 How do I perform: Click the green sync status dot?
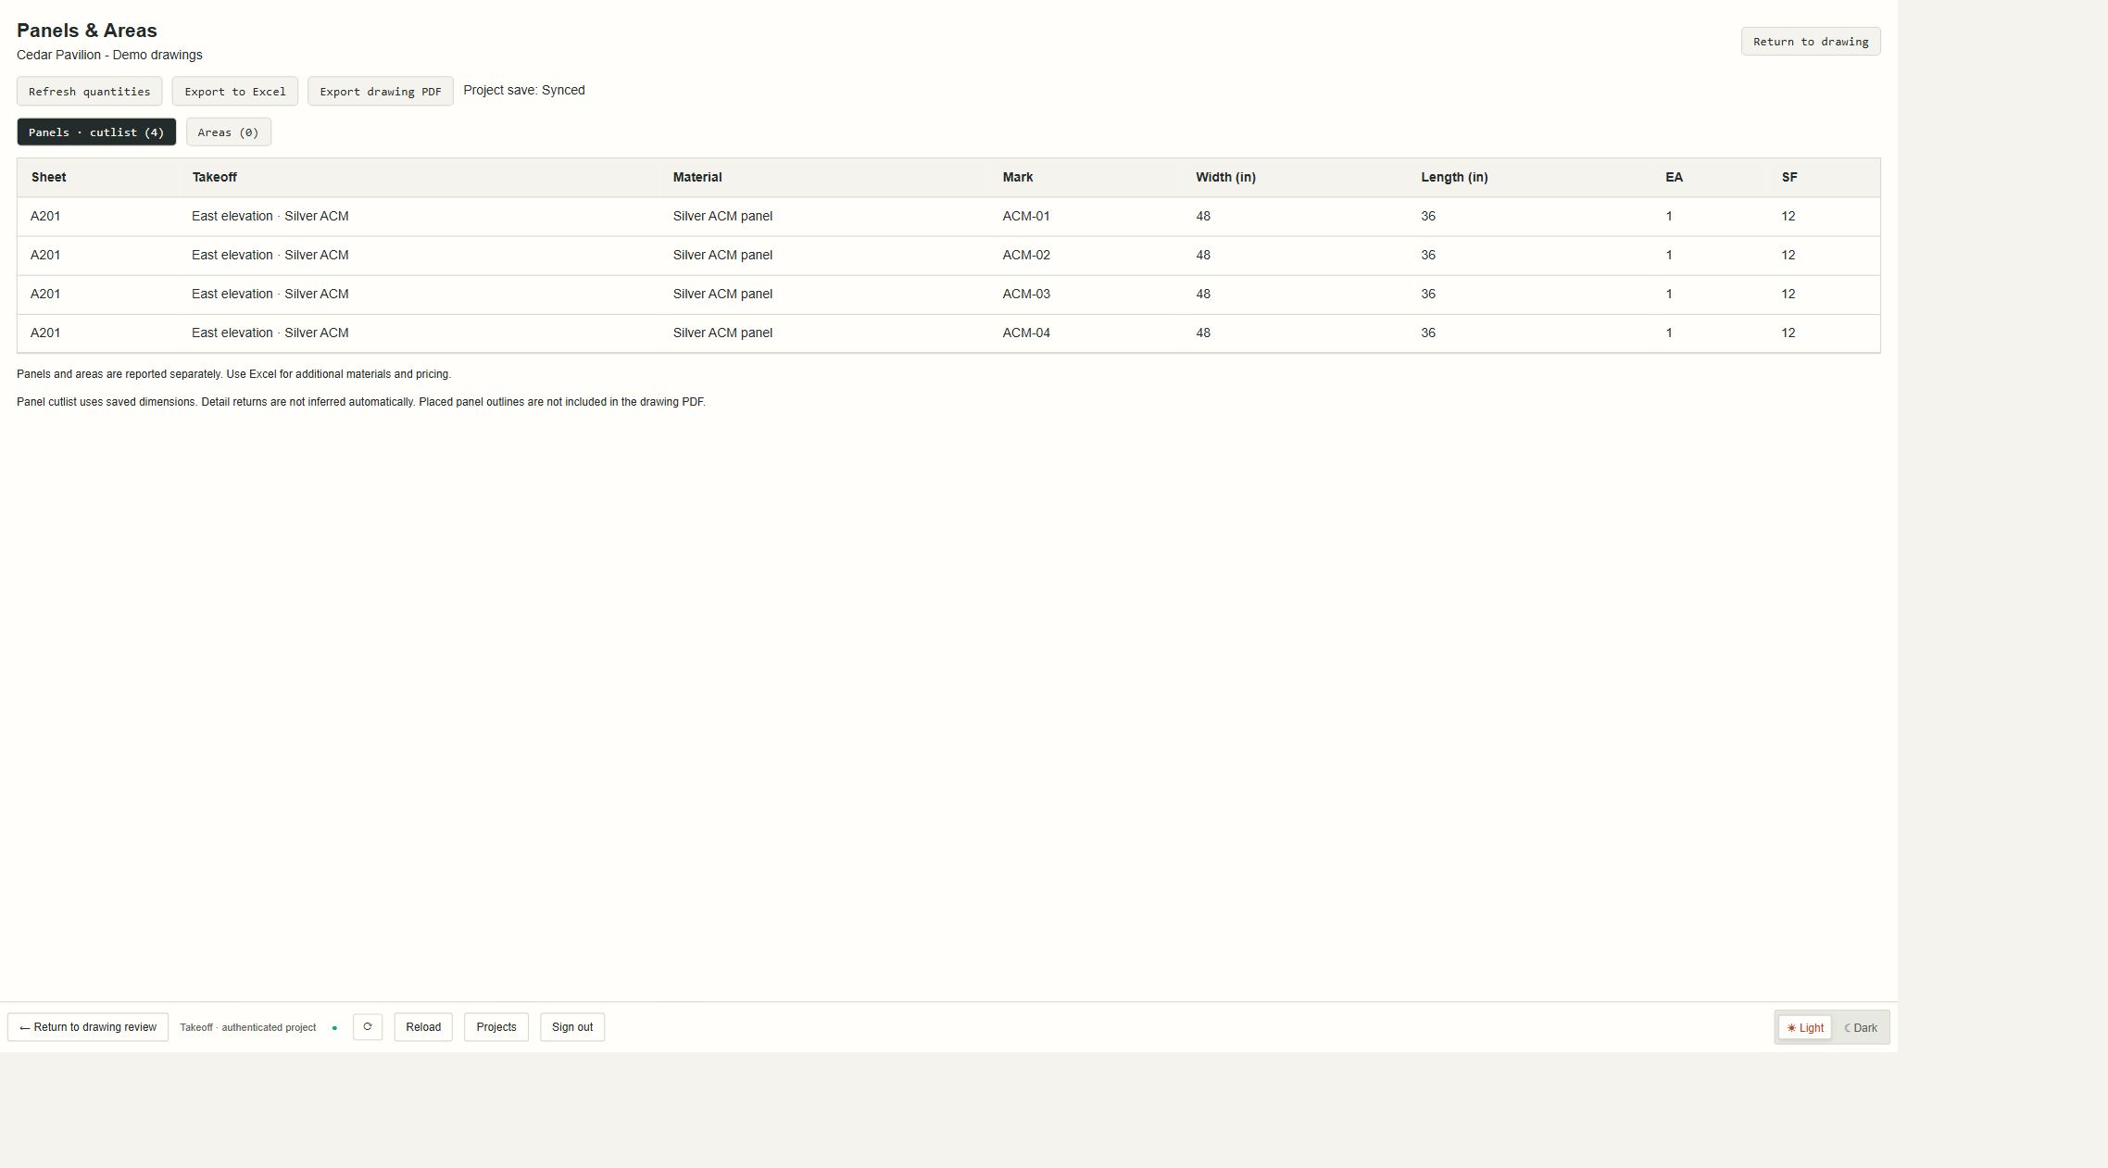click(x=334, y=1027)
